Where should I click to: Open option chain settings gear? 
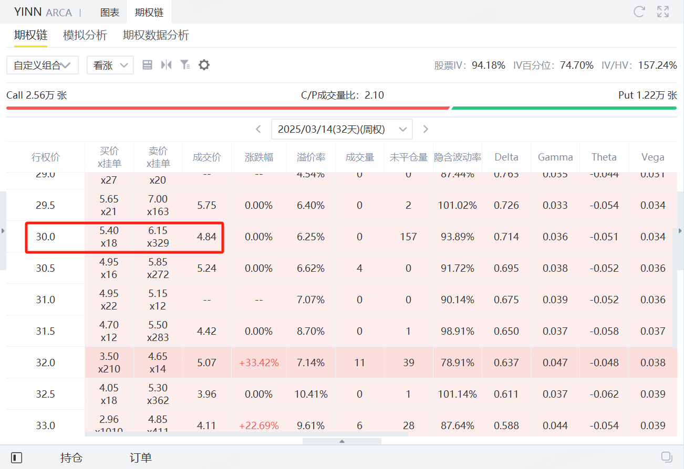point(204,65)
